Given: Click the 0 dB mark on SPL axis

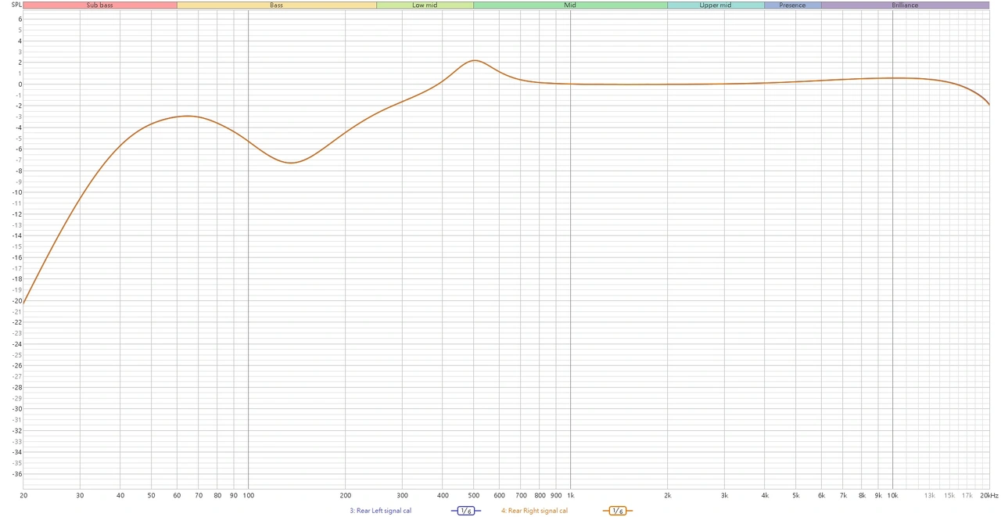Looking at the screenshot, I should click(20, 84).
